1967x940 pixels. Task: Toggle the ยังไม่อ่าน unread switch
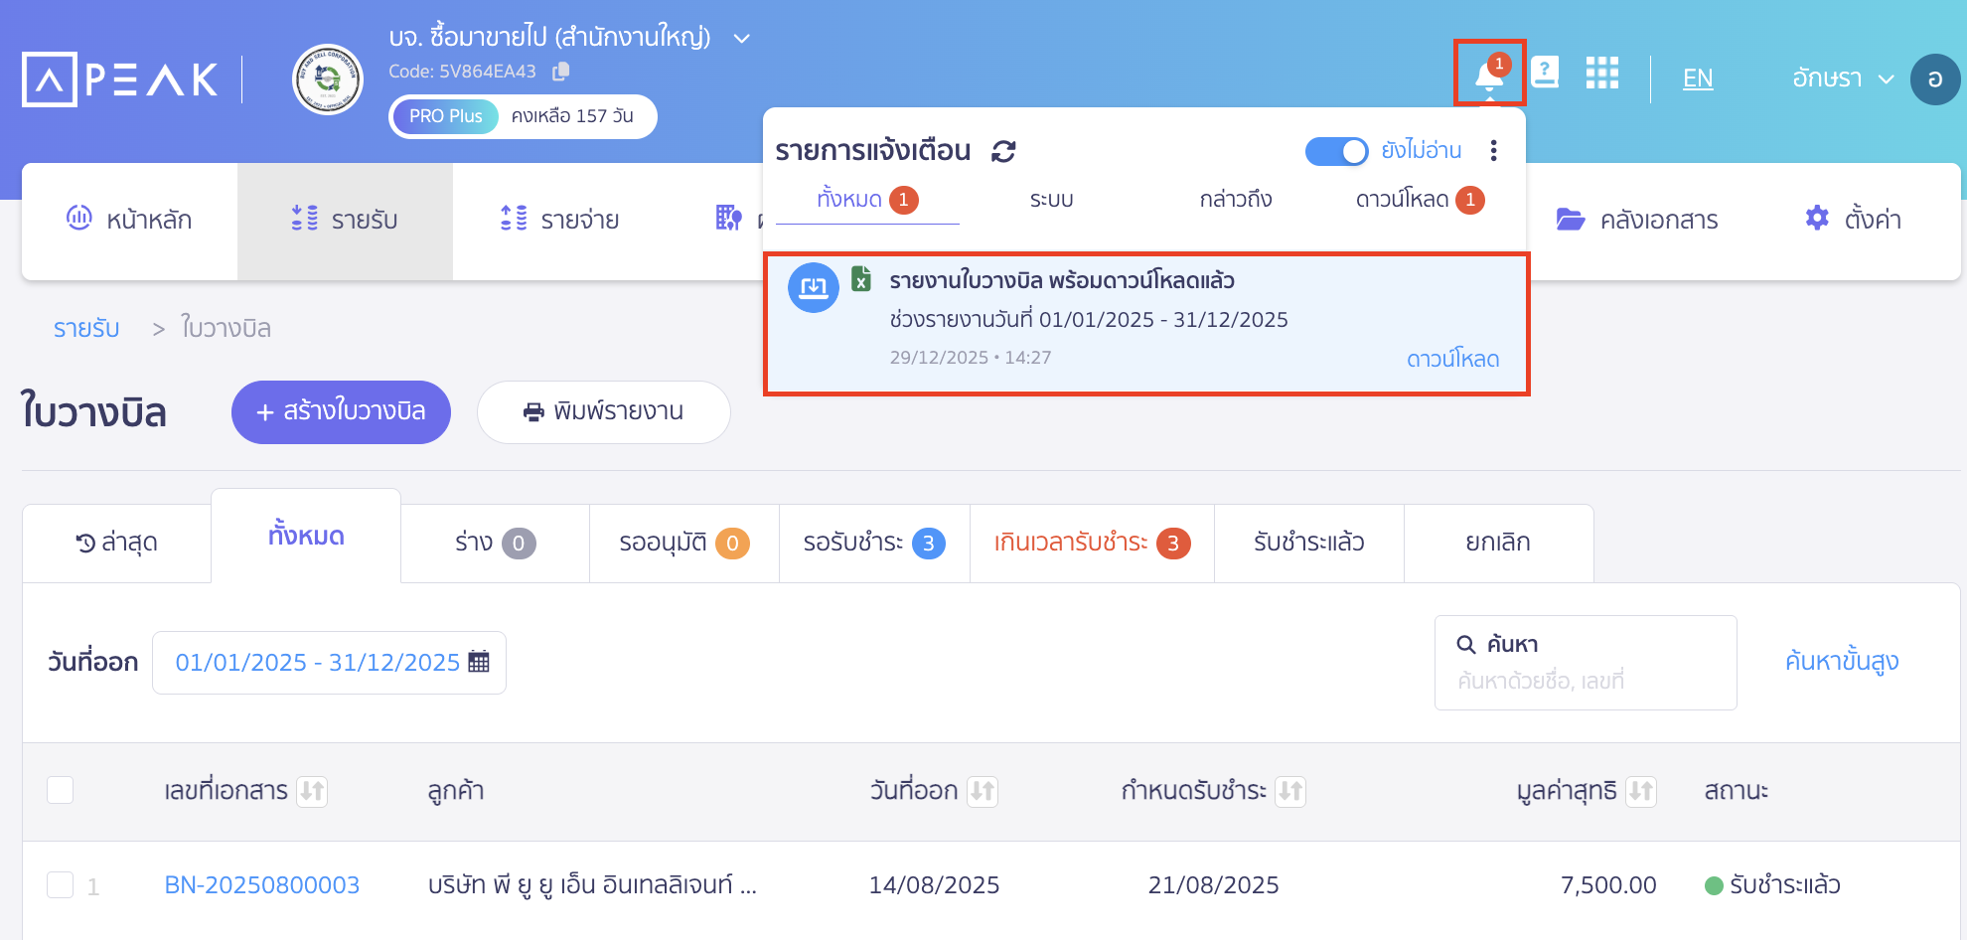[x=1337, y=151]
